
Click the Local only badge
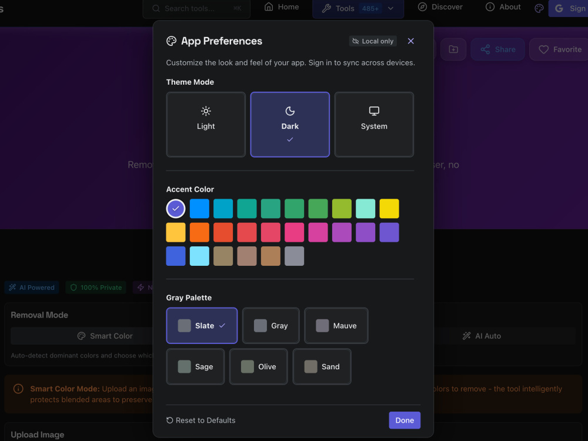coord(373,41)
